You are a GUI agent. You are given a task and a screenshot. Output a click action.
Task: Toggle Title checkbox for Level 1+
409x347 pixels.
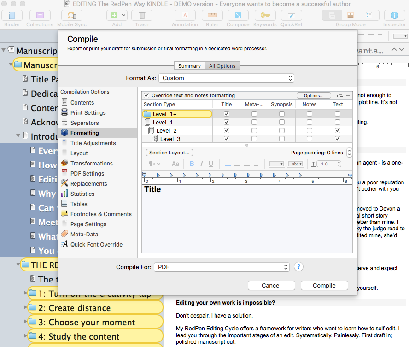click(227, 114)
